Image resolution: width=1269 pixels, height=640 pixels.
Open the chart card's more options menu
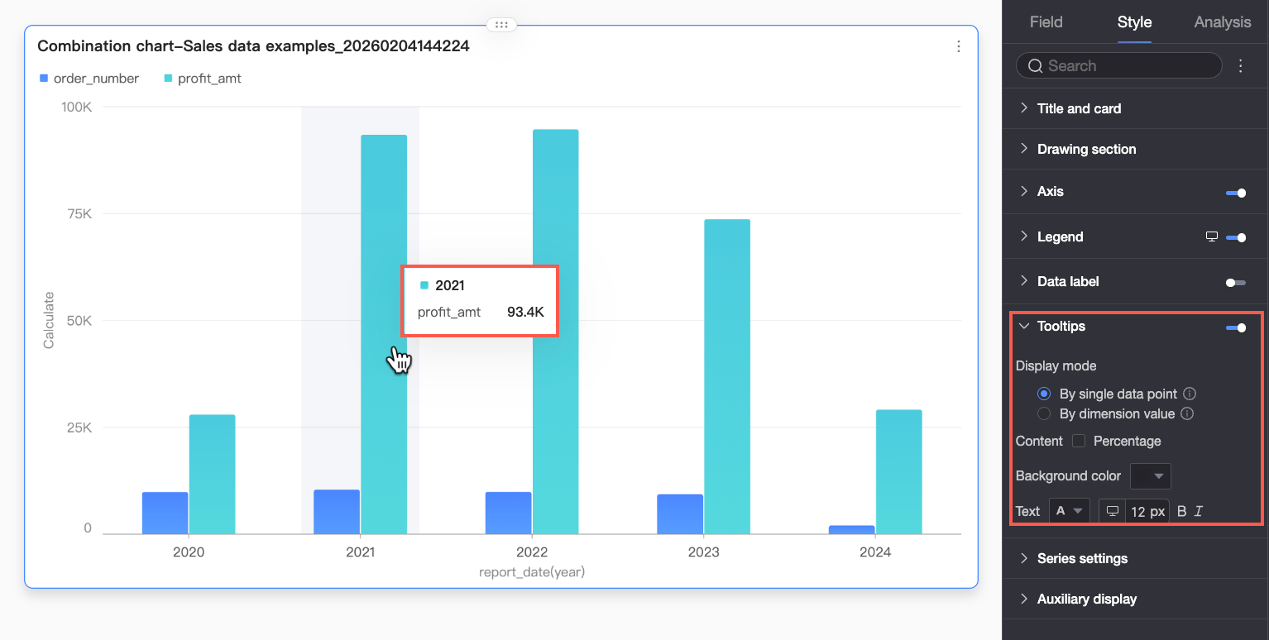[959, 46]
